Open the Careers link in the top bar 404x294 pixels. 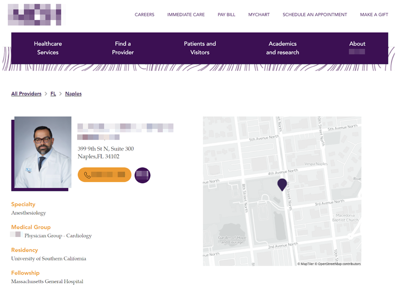144,15
